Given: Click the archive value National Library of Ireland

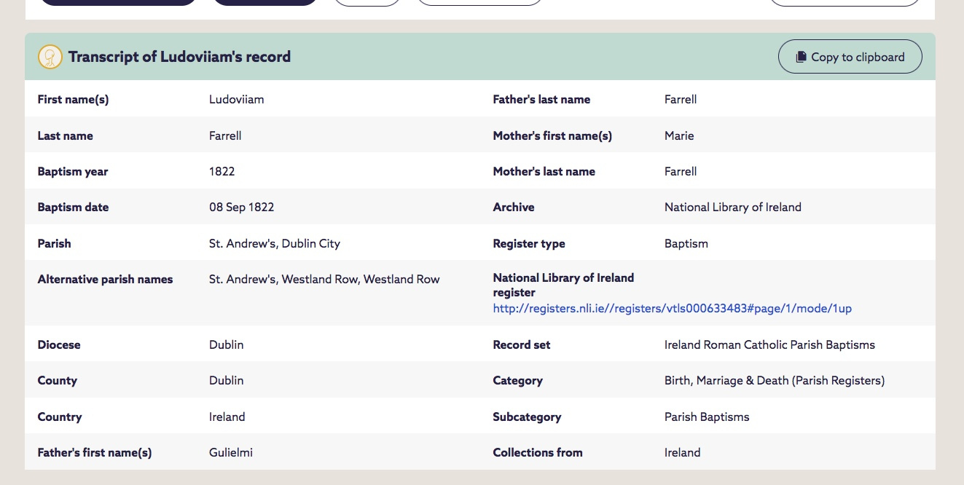Looking at the screenshot, I should [x=732, y=207].
